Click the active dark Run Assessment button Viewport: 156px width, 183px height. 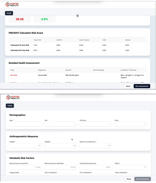point(142,86)
